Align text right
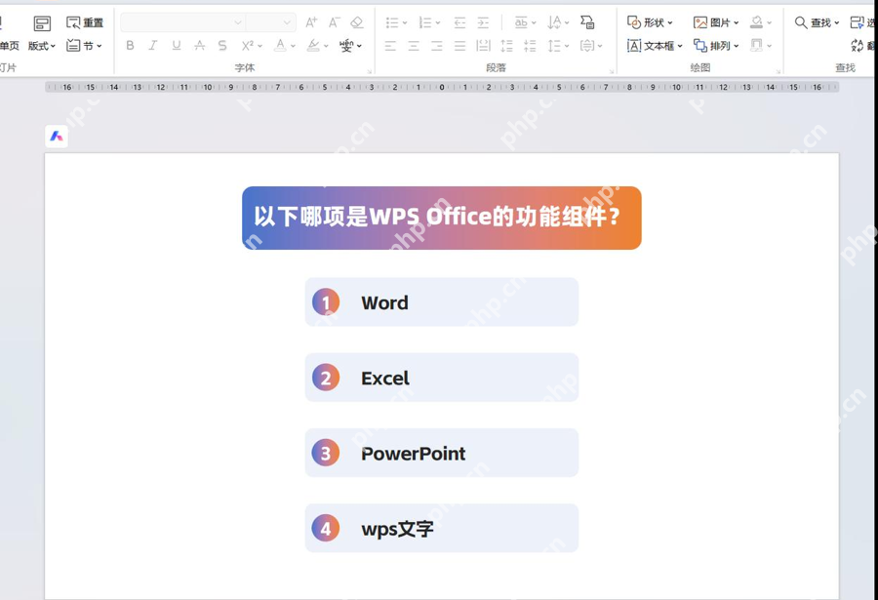Viewport: 878px width, 600px height. point(437,46)
